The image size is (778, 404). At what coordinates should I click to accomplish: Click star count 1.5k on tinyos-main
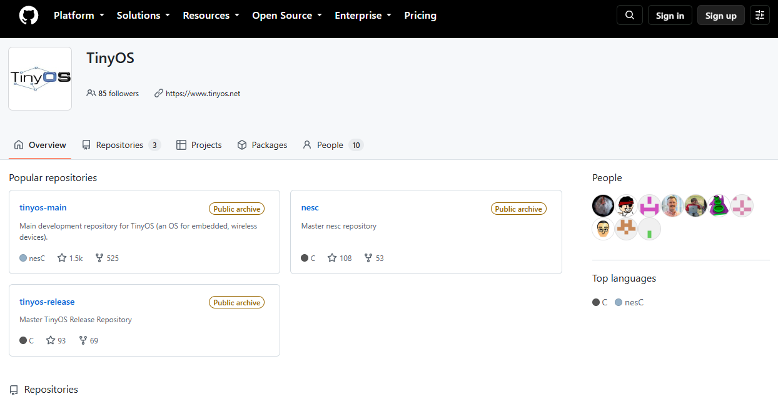[x=70, y=258]
